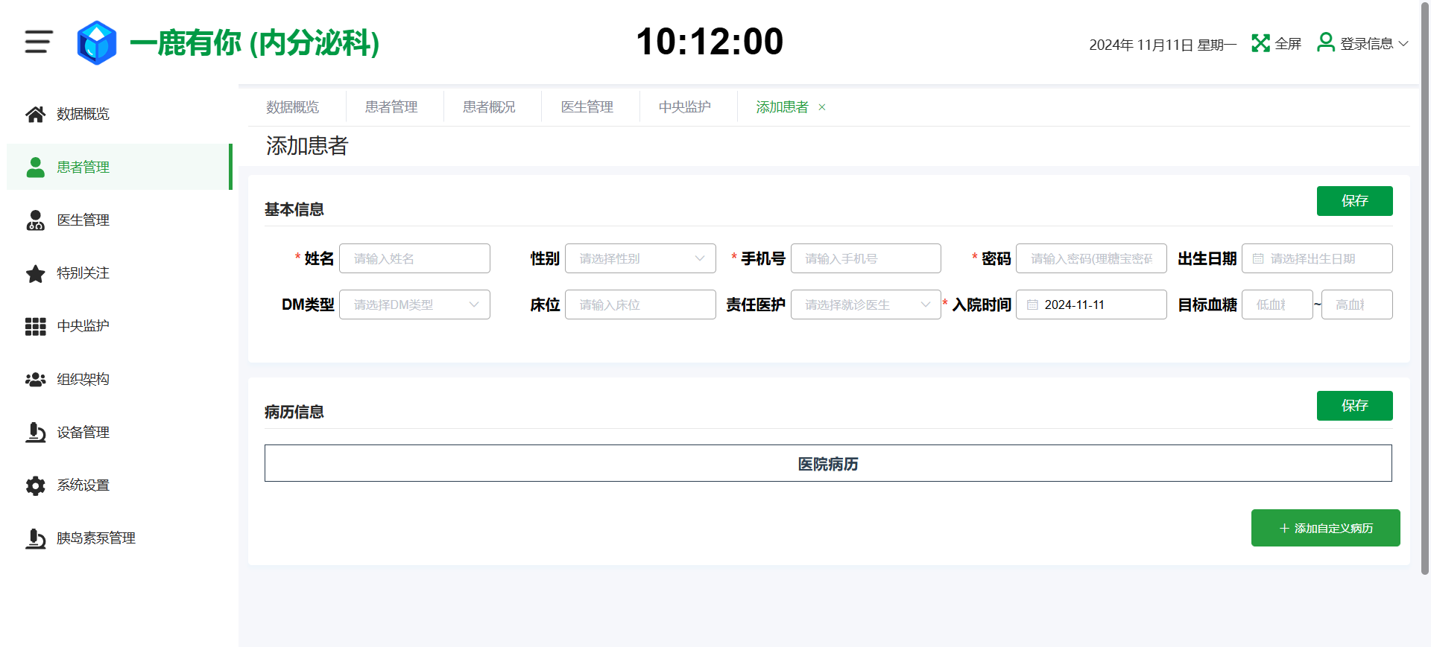Switch to the 患者概况 tab
Image resolution: width=1431 pixels, height=647 pixels.
click(x=489, y=107)
